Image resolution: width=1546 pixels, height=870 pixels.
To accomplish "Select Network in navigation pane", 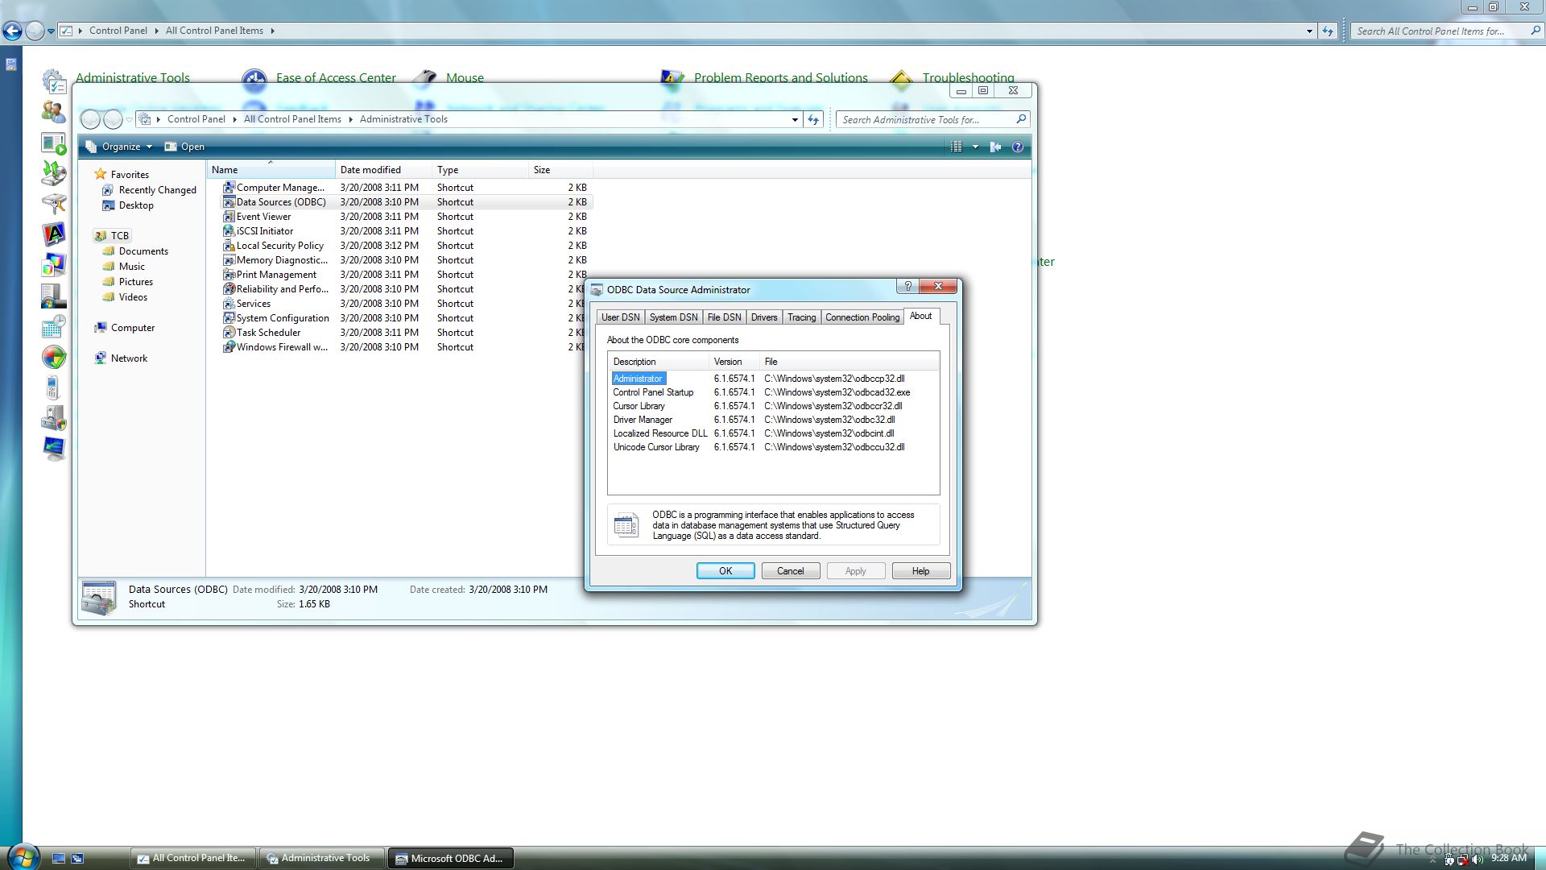I will [x=129, y=358].
